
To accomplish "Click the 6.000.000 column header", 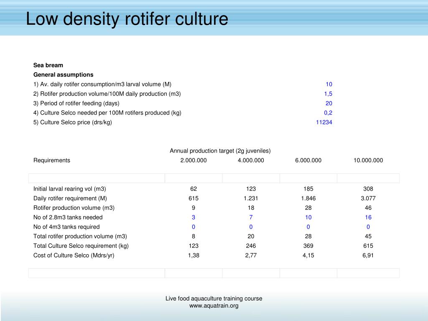I will [308, 160].
